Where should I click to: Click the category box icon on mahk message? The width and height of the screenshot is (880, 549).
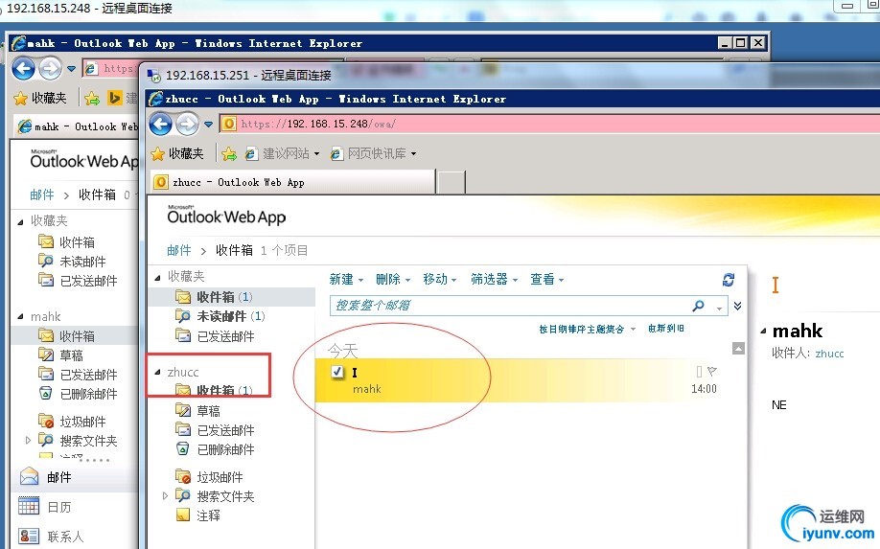(x=699, y=371)
